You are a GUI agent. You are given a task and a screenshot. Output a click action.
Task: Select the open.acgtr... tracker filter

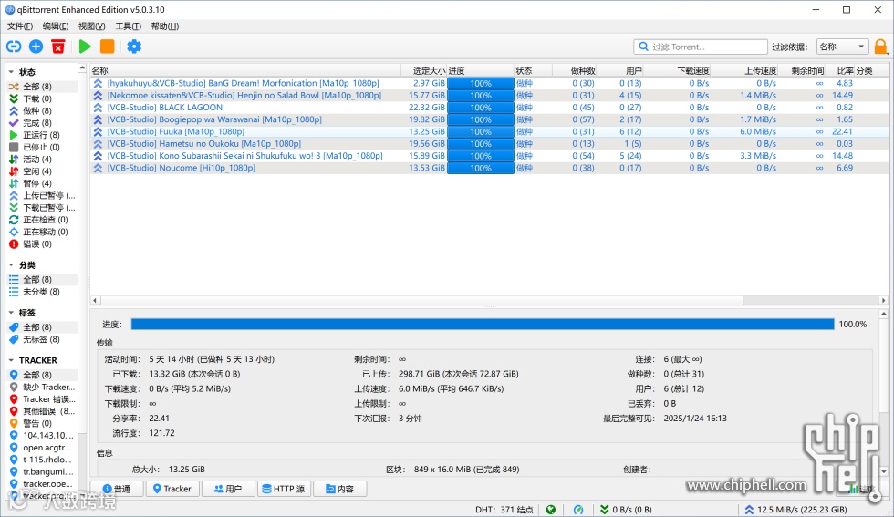coord(40,448)
